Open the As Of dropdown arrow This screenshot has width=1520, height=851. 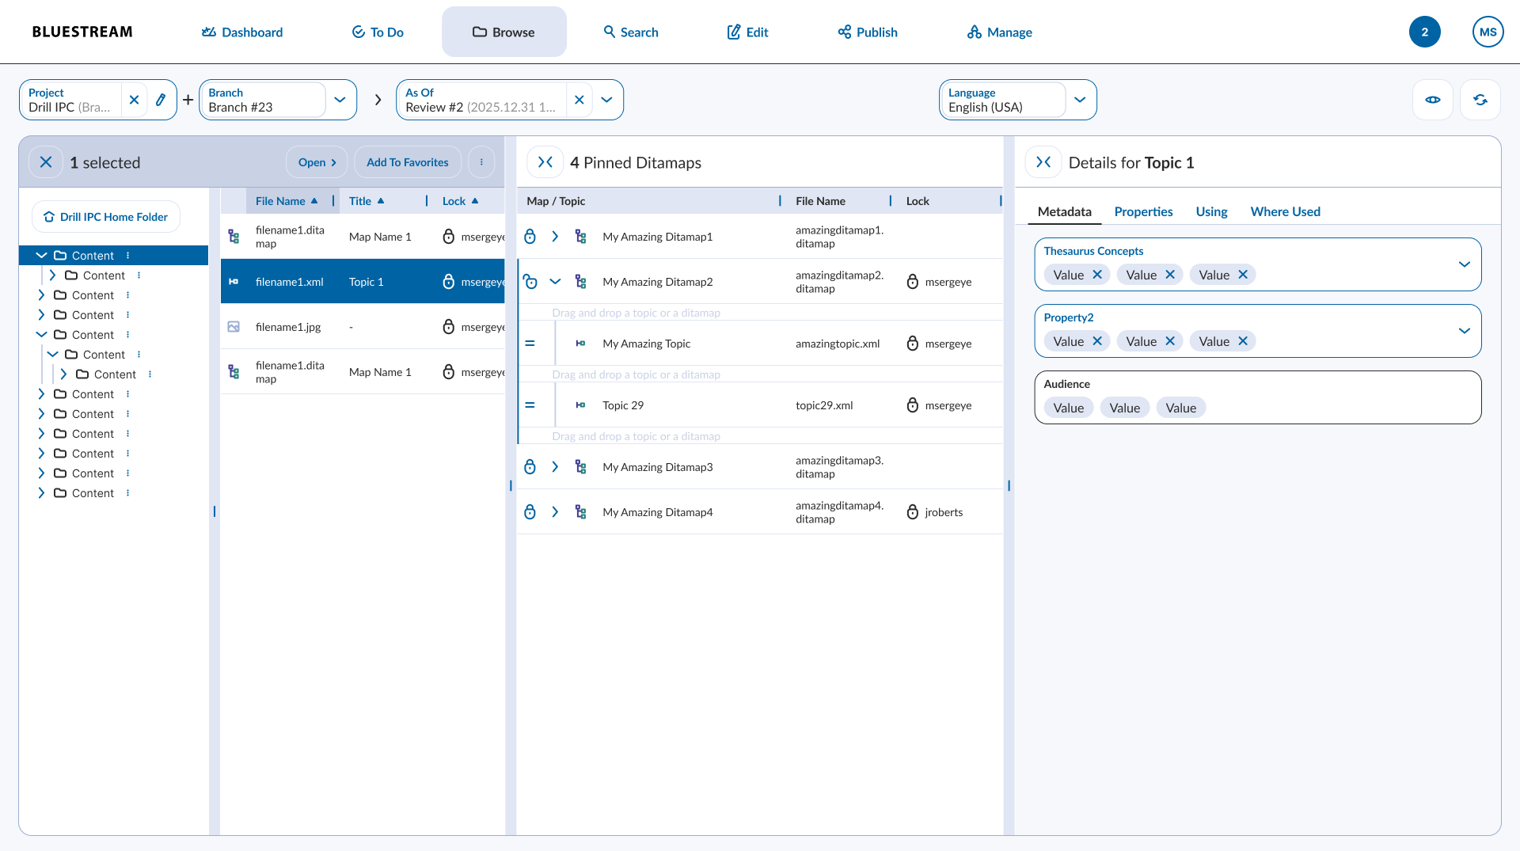tap(607, 100)
